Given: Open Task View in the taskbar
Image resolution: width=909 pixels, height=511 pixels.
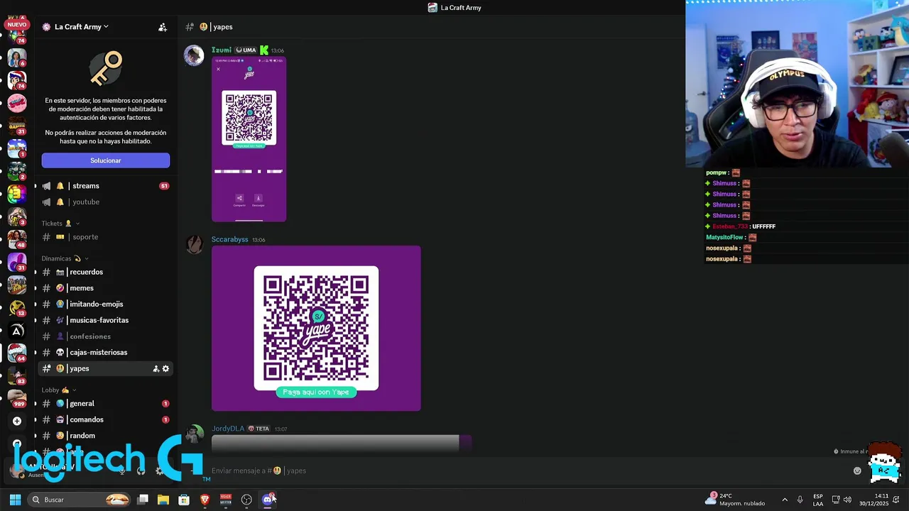Looking at the screenshot, I should (x=143, y=500).
